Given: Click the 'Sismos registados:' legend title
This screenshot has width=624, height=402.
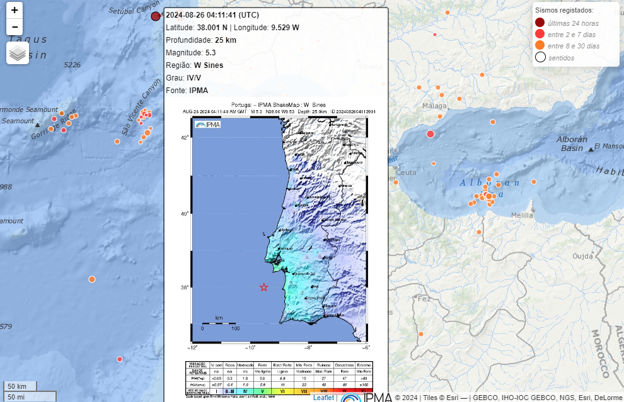Looking at the screenshot, I should (564, 10).
